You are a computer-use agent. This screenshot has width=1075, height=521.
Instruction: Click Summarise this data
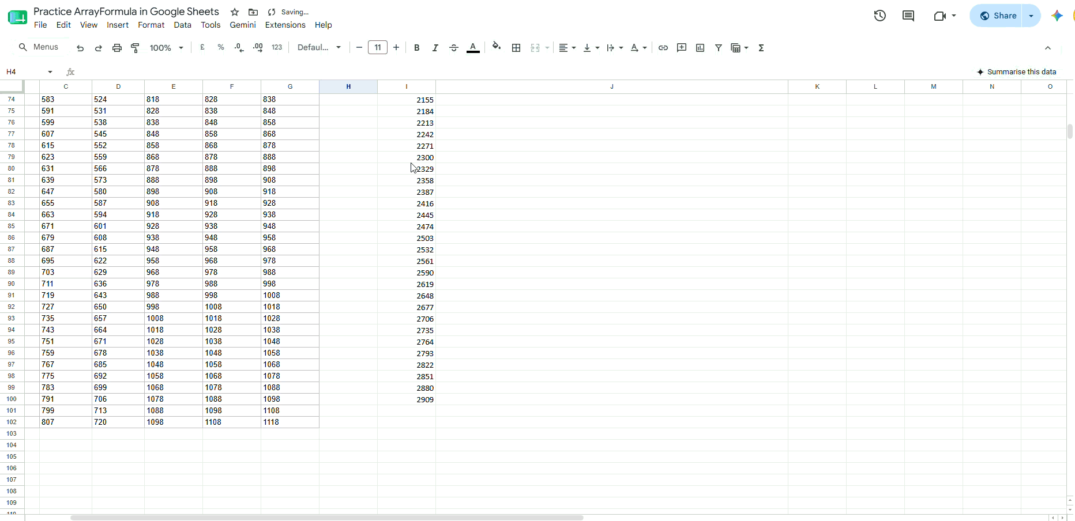pos(1017,72)
